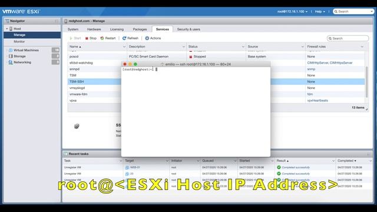
Task: Click the terminal window yellow minimize button
Action: (130, 64)
